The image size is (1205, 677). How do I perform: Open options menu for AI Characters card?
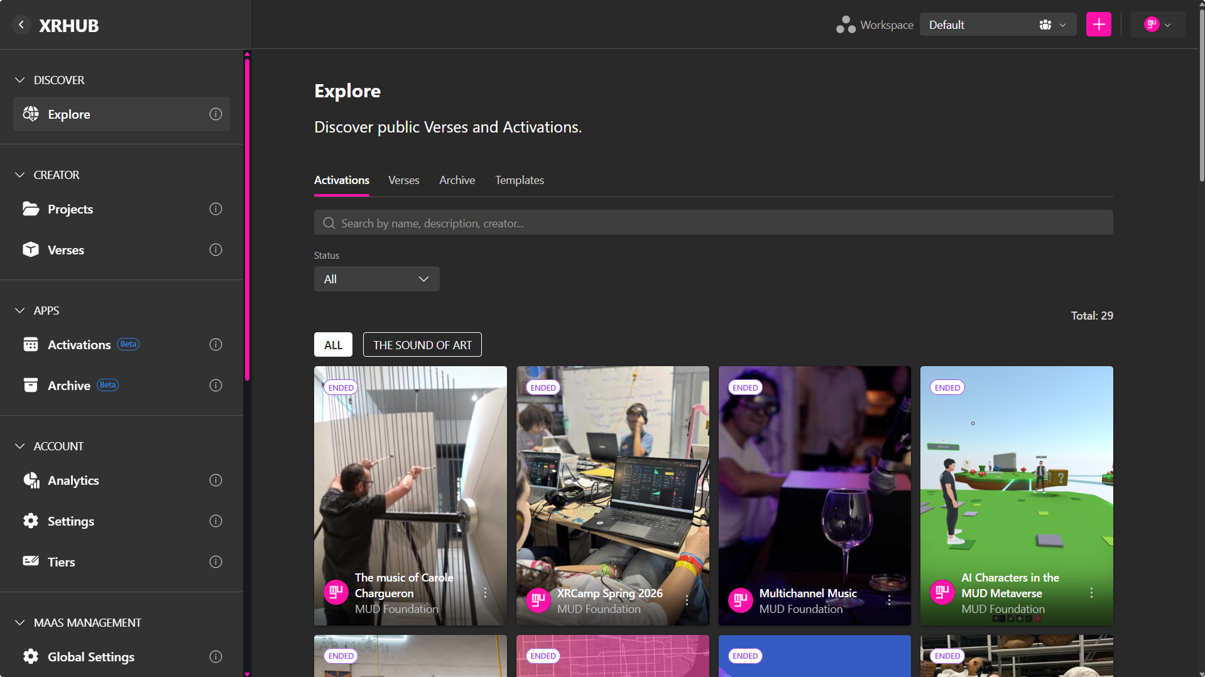pos(1091,593)
